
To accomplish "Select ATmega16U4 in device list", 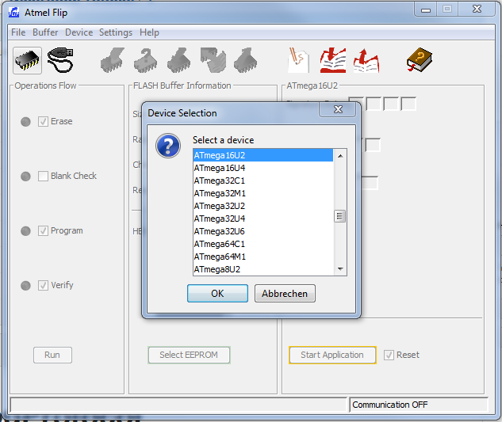I will (262, 168).
